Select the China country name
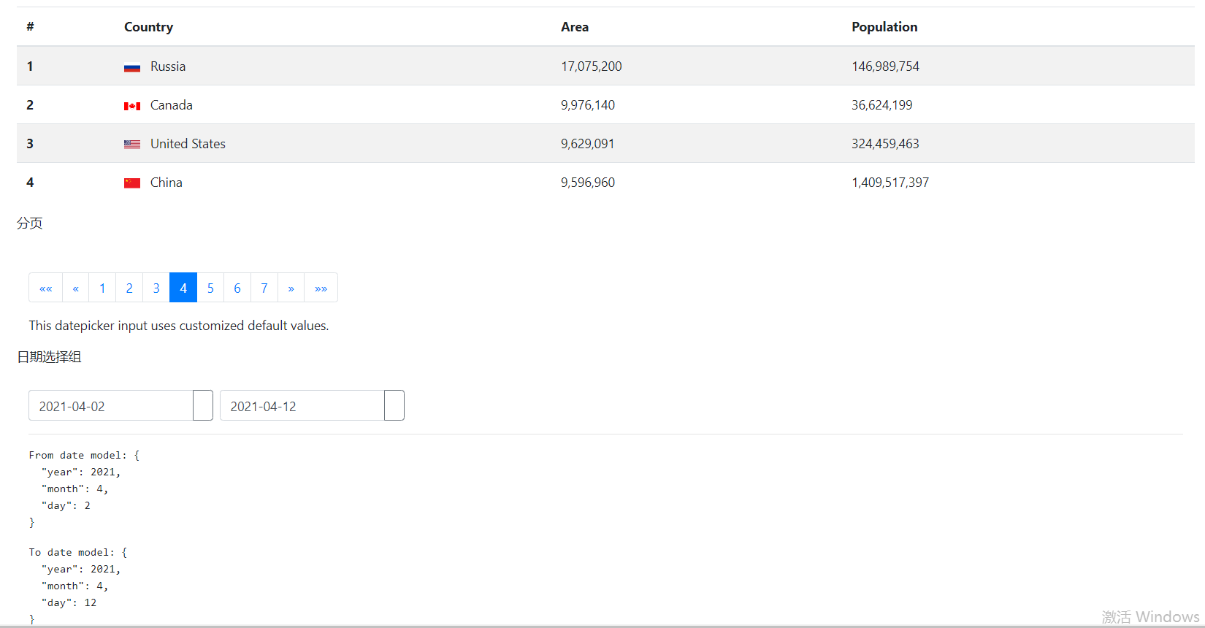1205x628 pixels. [167, 183]
